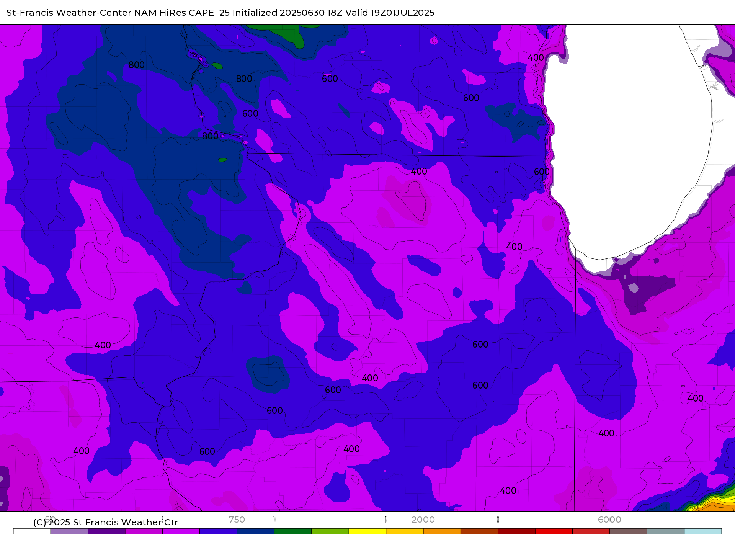Click the lavender swatch in the legend

click(x=69, y=531)
